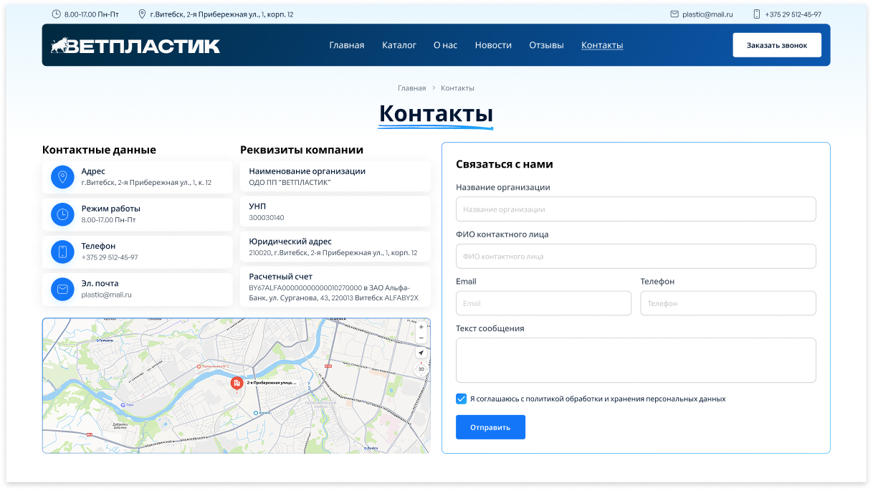Zoom out on the map
This screenshot has height=491, width=873.
click(x=421, y=338)
